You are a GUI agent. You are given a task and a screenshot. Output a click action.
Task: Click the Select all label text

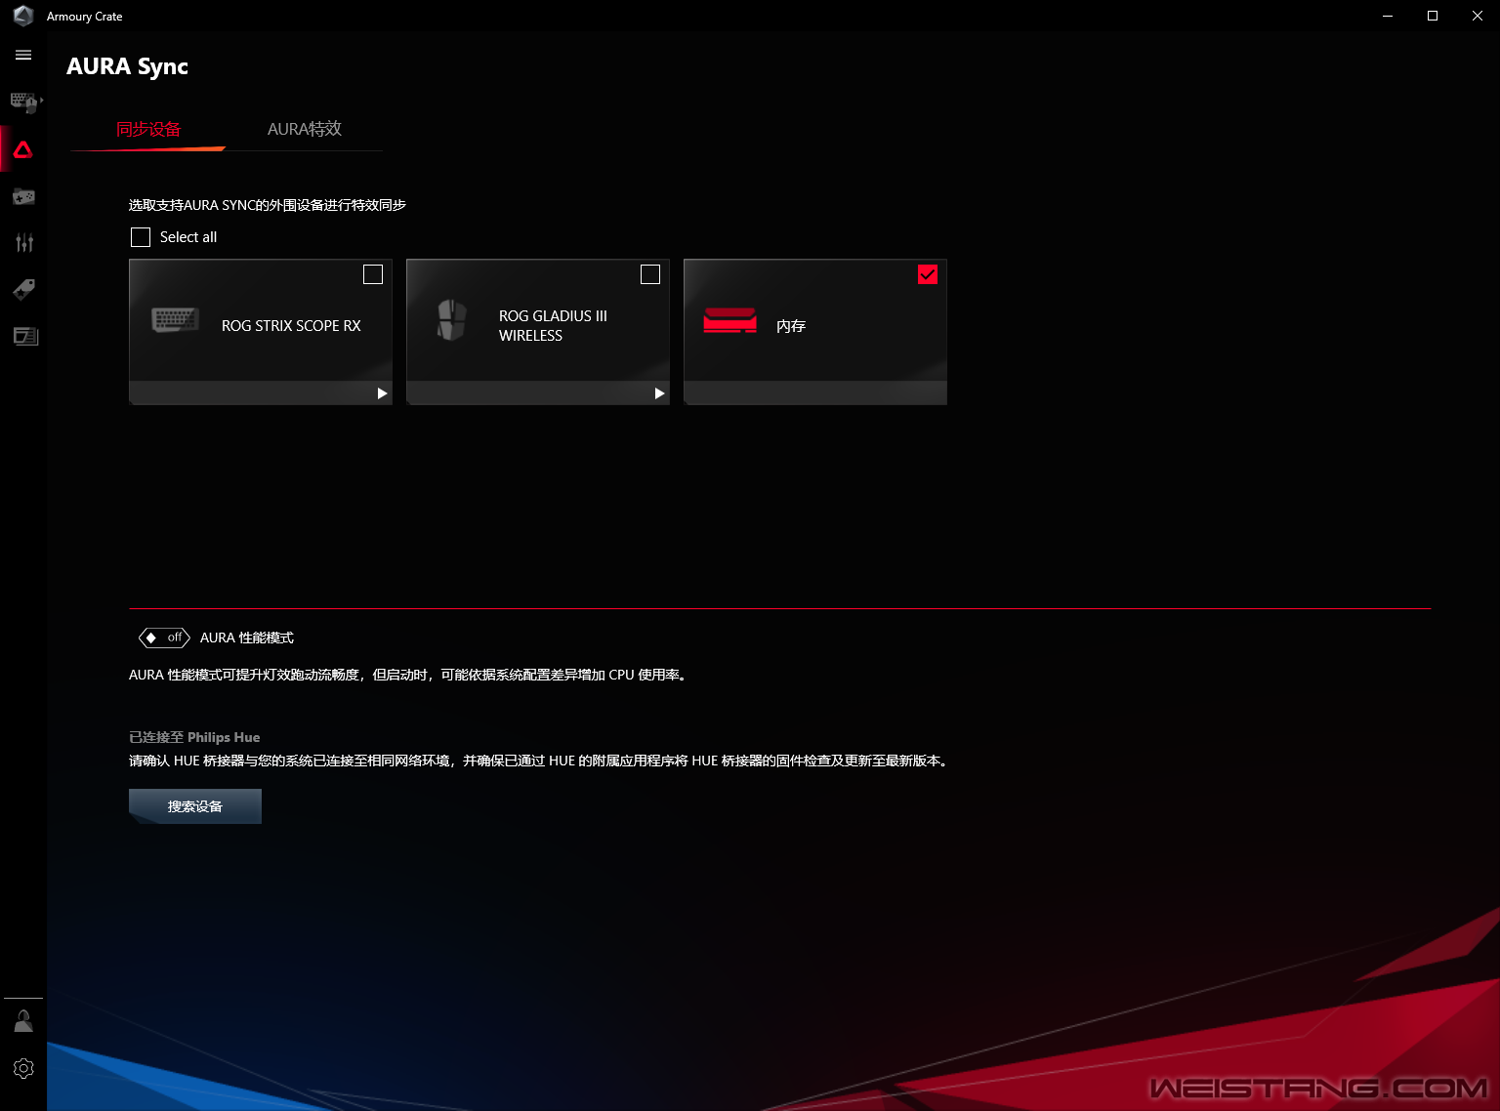click(x=188, y=237)
